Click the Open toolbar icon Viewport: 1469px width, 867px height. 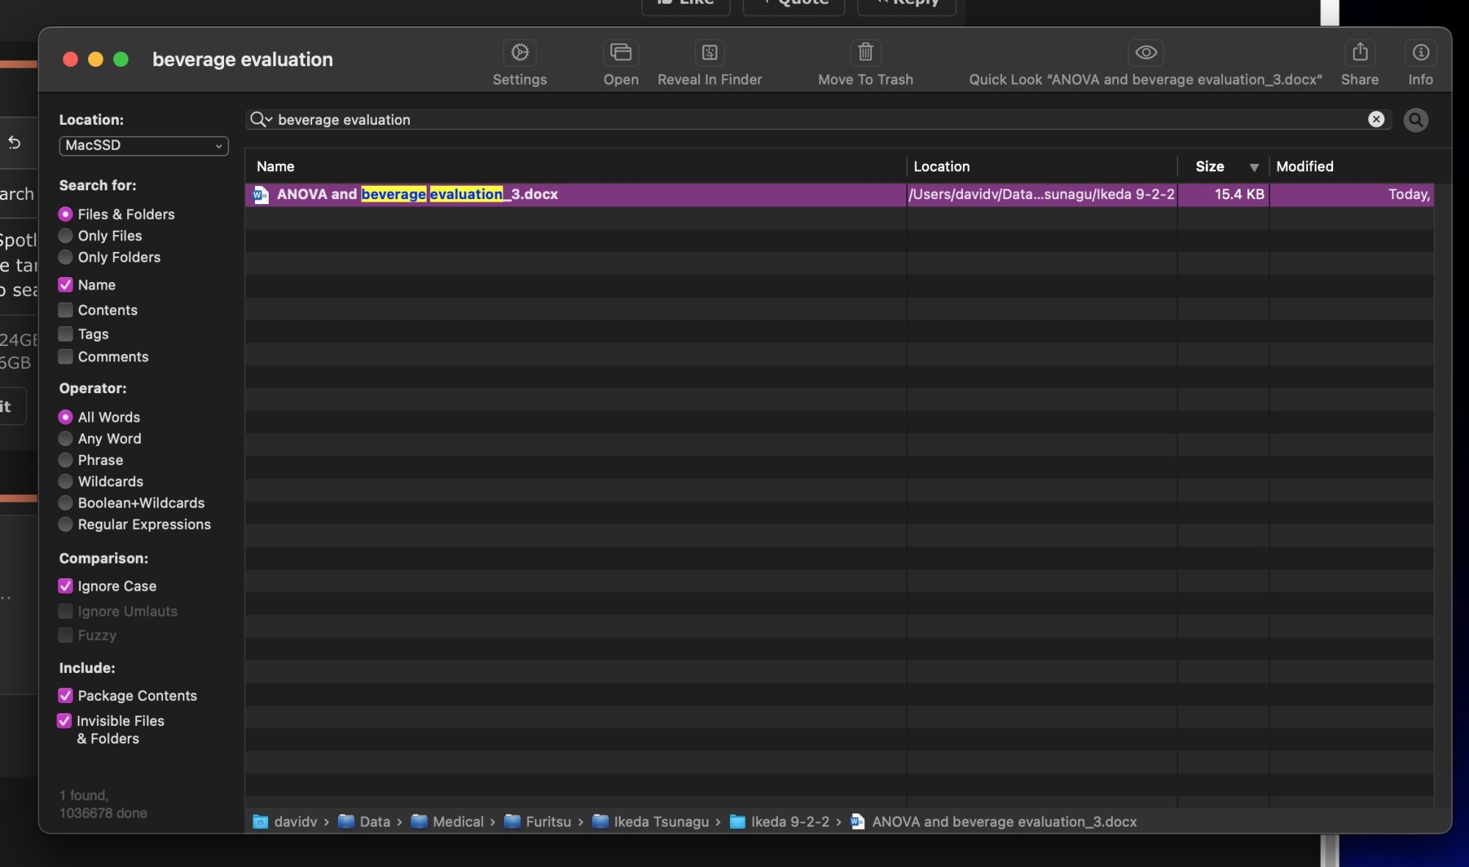pyautogui.click(x=621, y=52)
